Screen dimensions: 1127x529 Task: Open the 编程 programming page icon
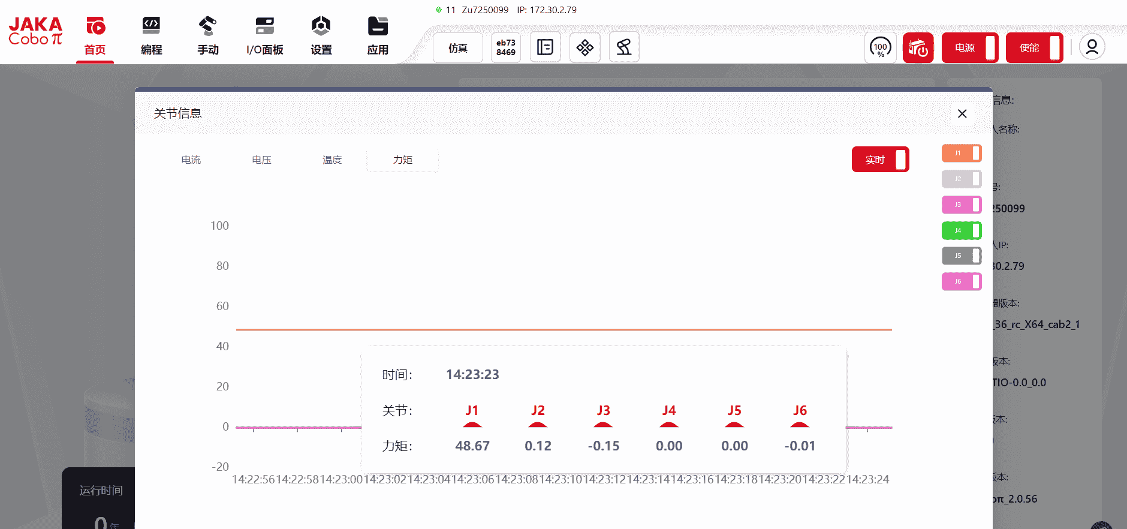151,26
